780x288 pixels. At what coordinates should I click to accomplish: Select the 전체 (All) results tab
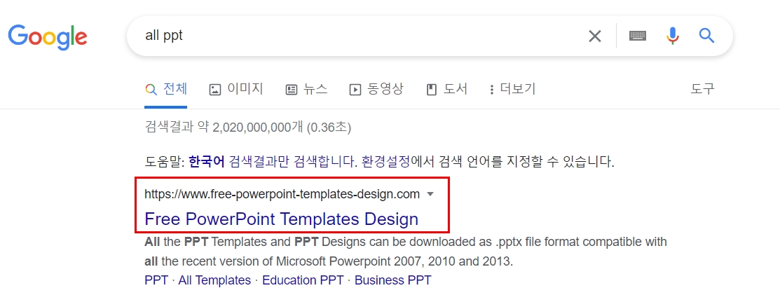tap(166, 90)
